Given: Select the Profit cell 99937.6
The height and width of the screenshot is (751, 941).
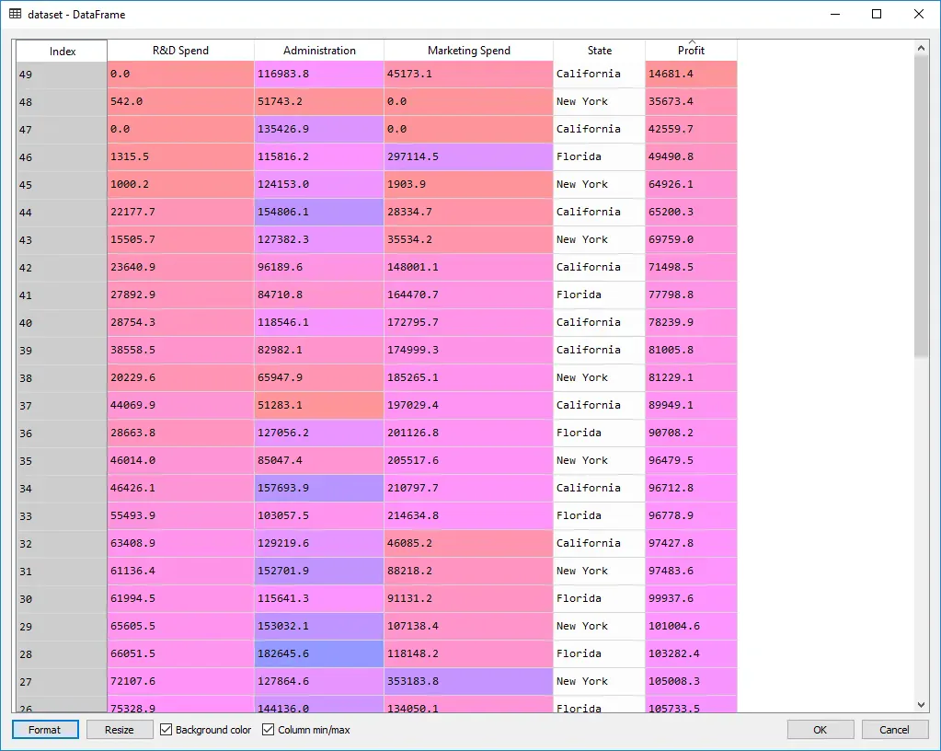Looking at the screenshot, I should [x=691, y=598].
